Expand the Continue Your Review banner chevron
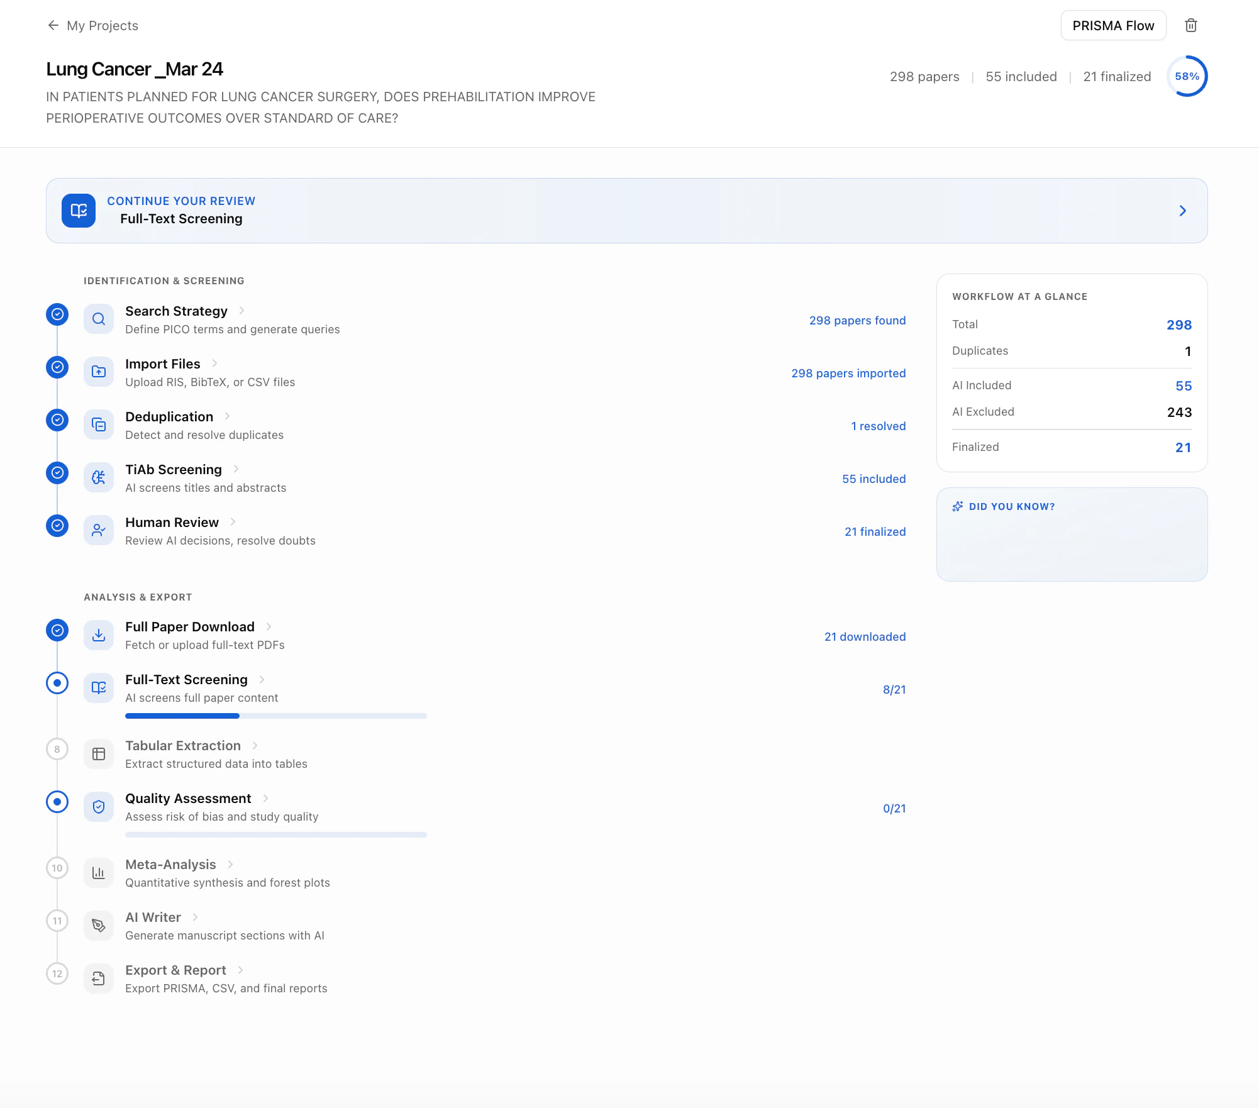The width and height of the screenshot is (1259, 1108). (1182, 211)
